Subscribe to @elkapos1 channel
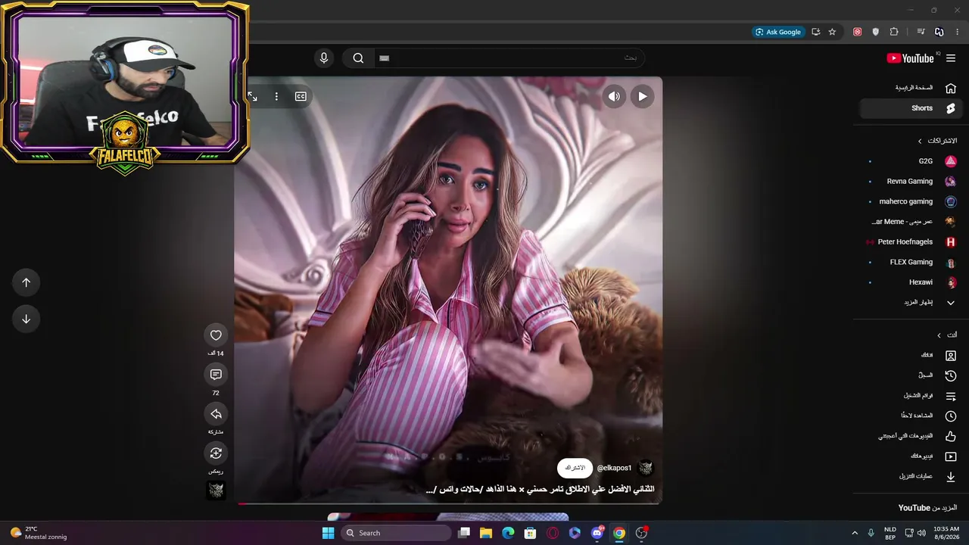 pos(575,468)
